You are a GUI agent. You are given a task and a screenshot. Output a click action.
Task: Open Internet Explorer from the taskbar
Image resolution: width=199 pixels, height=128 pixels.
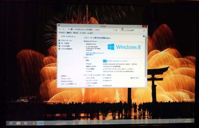[11, 123]
